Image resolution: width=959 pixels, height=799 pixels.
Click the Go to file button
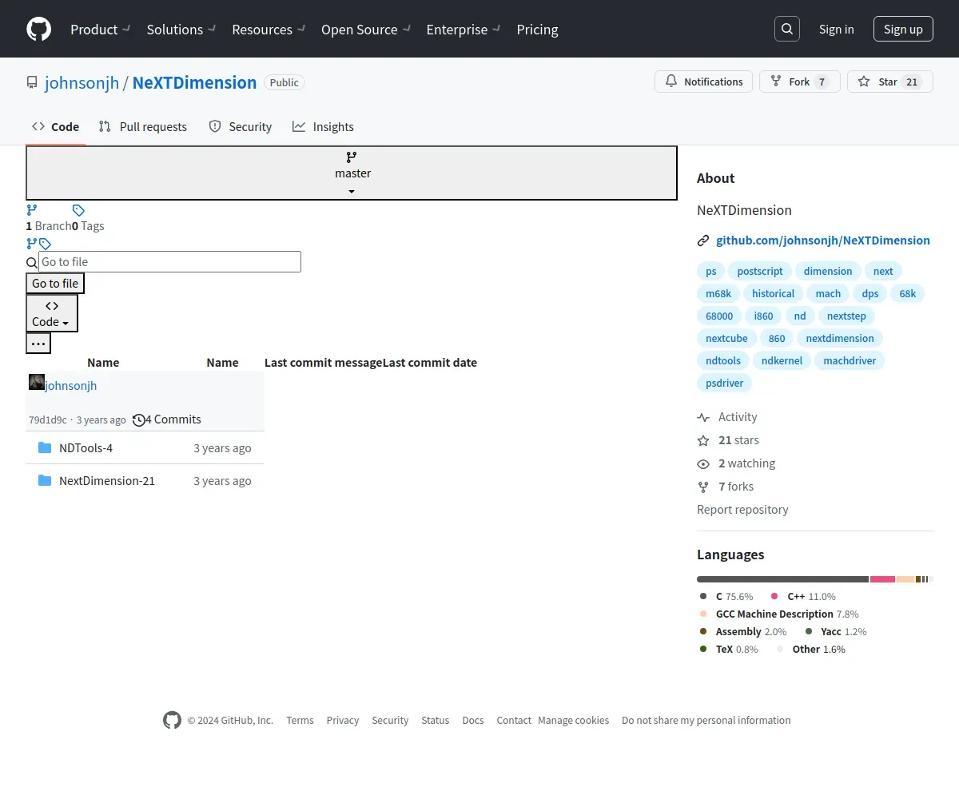pyautogui.click(x=55, y=284)
